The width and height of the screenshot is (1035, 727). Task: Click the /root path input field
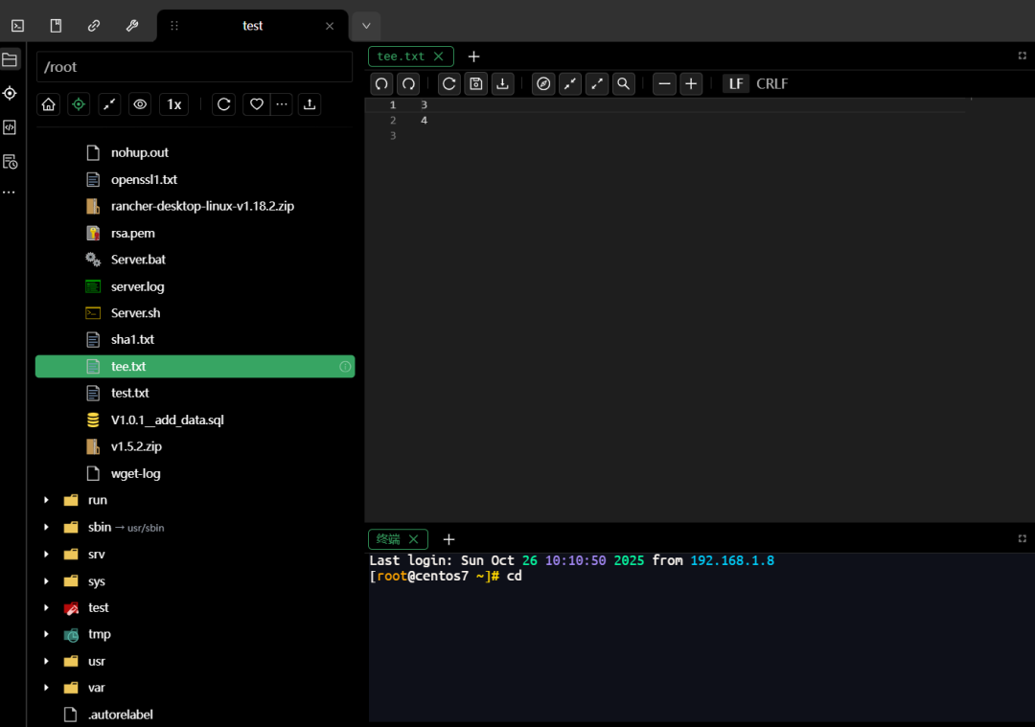194,67
